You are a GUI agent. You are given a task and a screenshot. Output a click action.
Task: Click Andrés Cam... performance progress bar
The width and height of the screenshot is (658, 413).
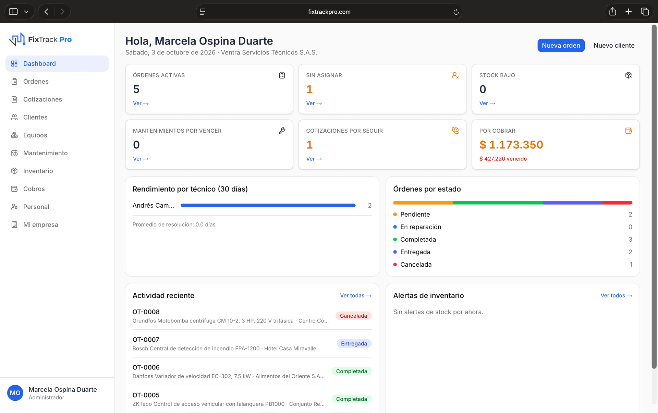click(x=268, y=205)
